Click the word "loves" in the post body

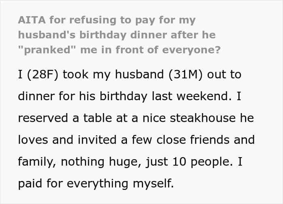point(33,140)
